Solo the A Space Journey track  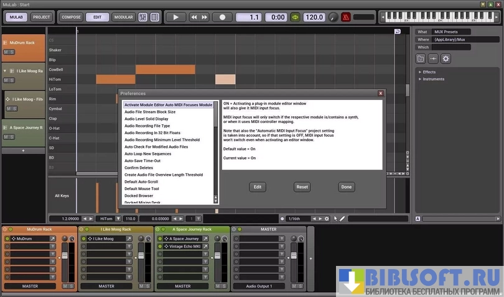click(x=12, y=137)
